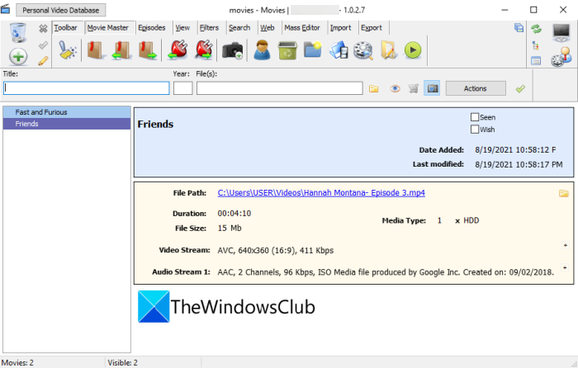Click the gray X cancel icon

pos(43,28)
